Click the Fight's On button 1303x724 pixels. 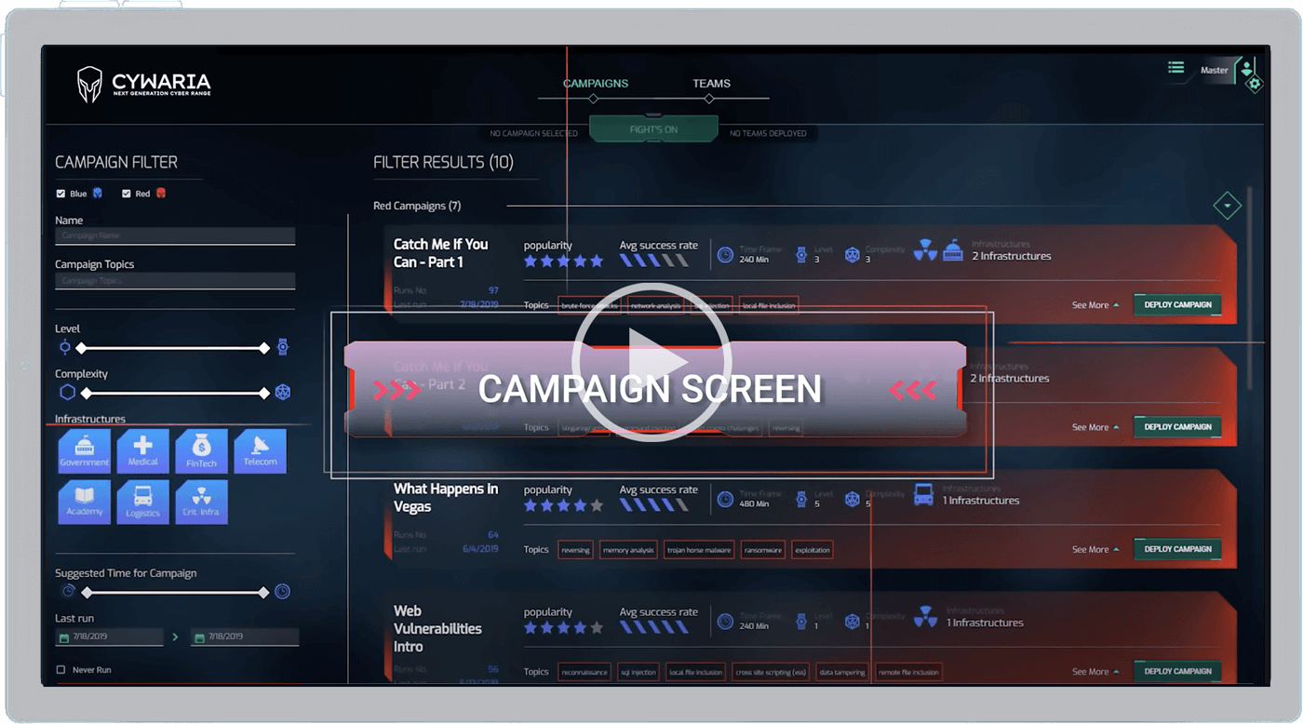click(653, 129)
